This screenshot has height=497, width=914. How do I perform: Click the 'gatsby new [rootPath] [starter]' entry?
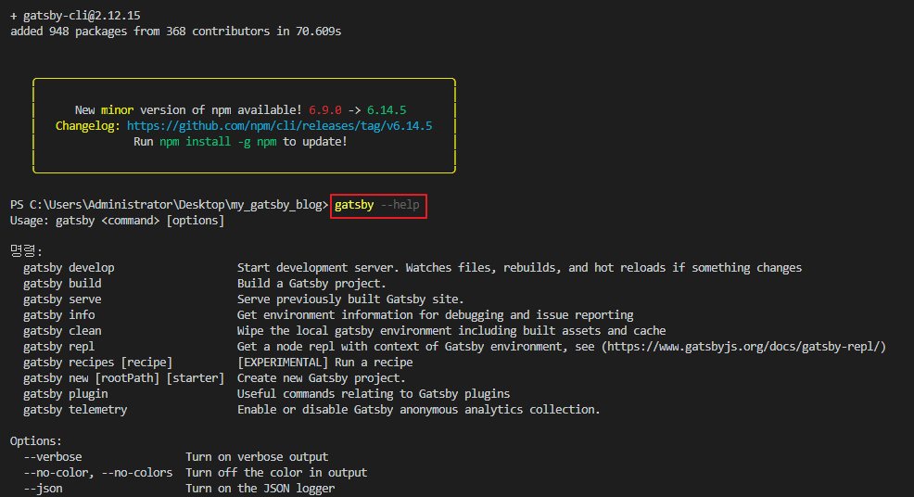point(123,378)
